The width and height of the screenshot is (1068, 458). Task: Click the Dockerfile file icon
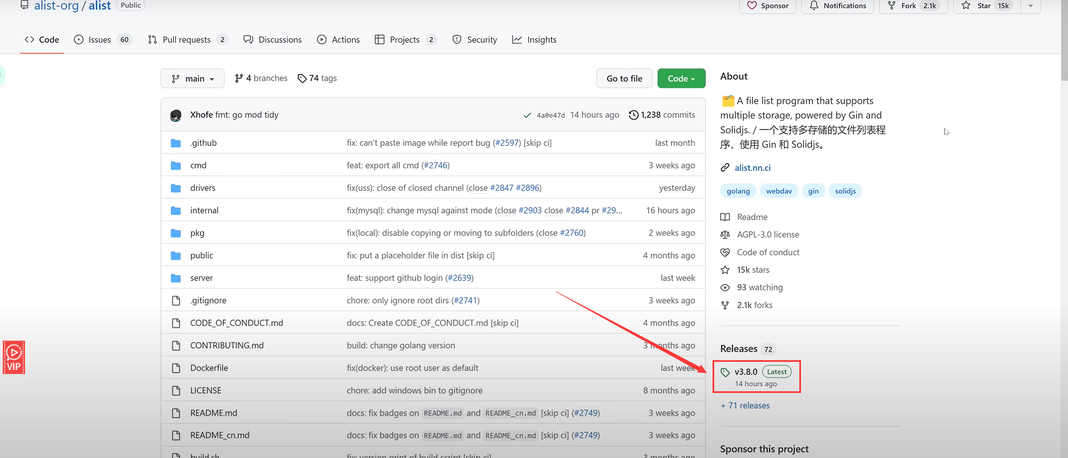[176, 368]
